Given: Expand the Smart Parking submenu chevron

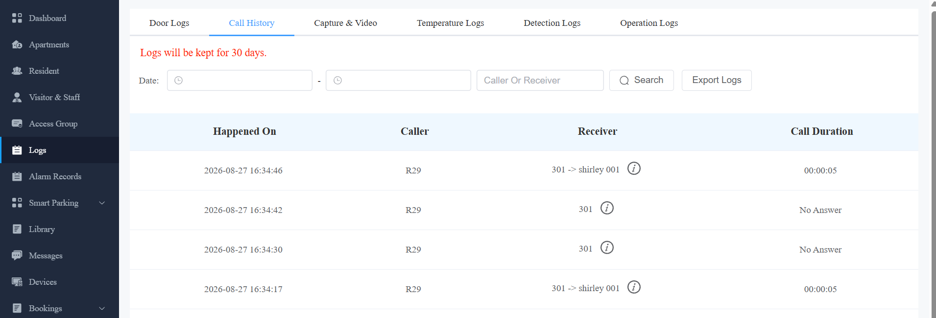Looking at the screenshot, I should click(102, 203).
